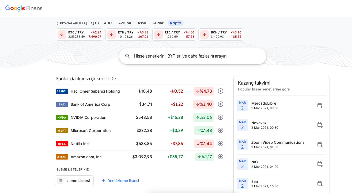The image size is (352, 193).
Task: Open Microsoft Corporation stock name
Action: [x=91, y=131]
